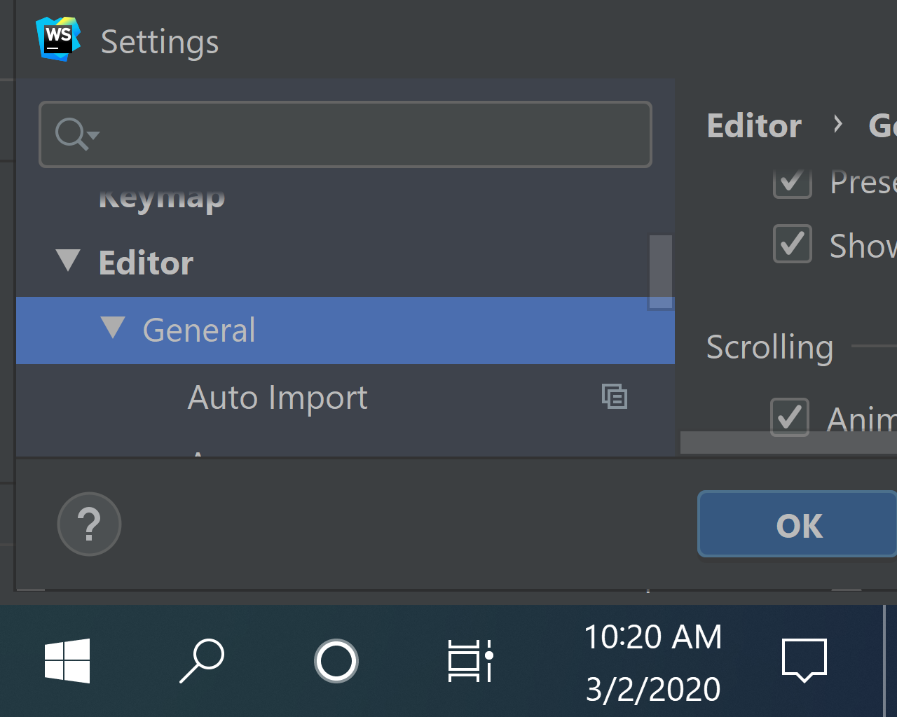897x717 pixels.
Task: Open Task View on the taskbar
Action: [x=471, y=660]
